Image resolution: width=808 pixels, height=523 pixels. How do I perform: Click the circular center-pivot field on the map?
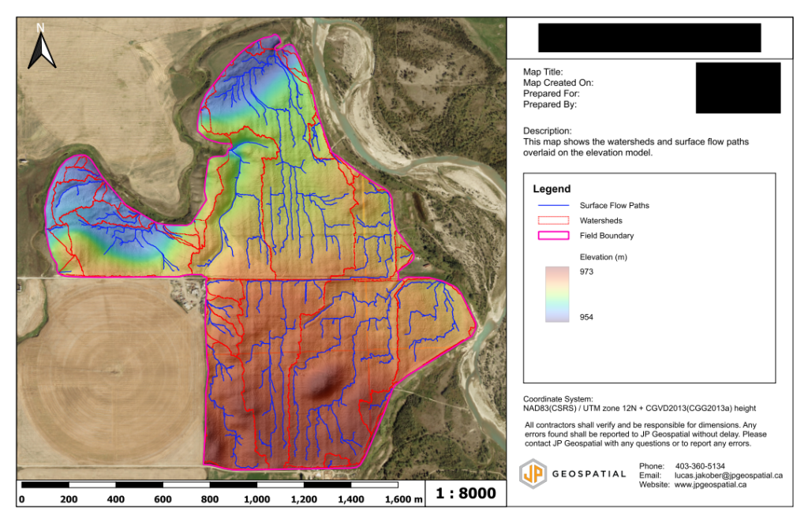pyautogui.click(x=112, y=371)
